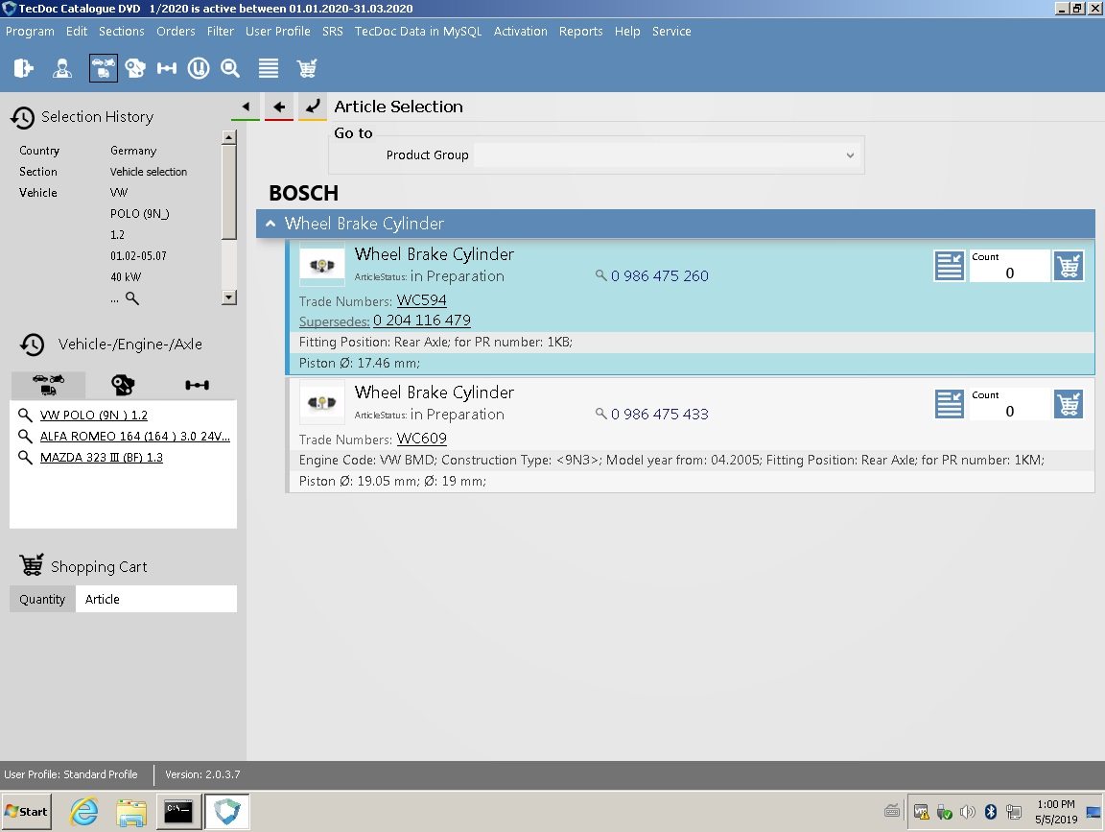The width and height of the screenshot is (1105, 832).
Task: Open the article search magnifier toolbar icon
Action: pyautogui.click(x=230, y=68)
